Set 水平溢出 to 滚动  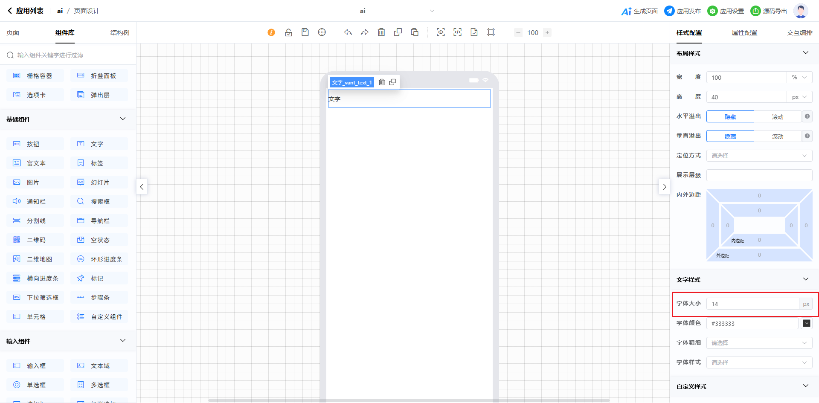(777, 117)
